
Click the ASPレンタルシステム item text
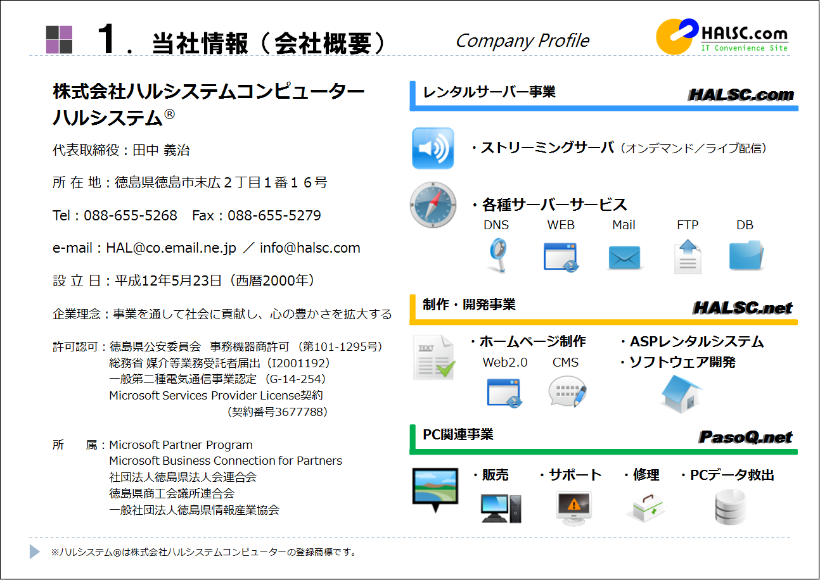pos(696,342)
